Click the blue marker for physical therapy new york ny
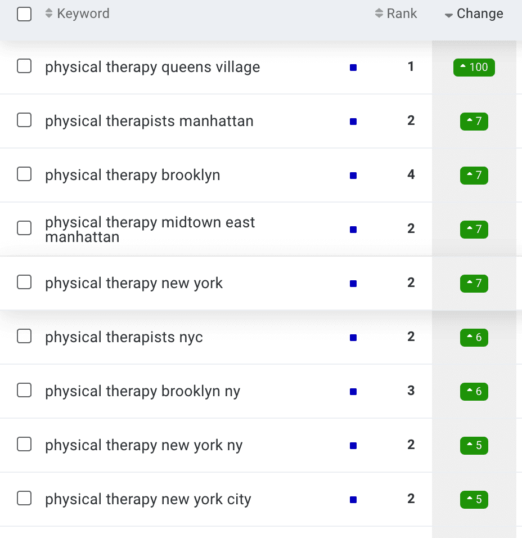The width and height of the screenshot is (522, 538). click(353, 446)
